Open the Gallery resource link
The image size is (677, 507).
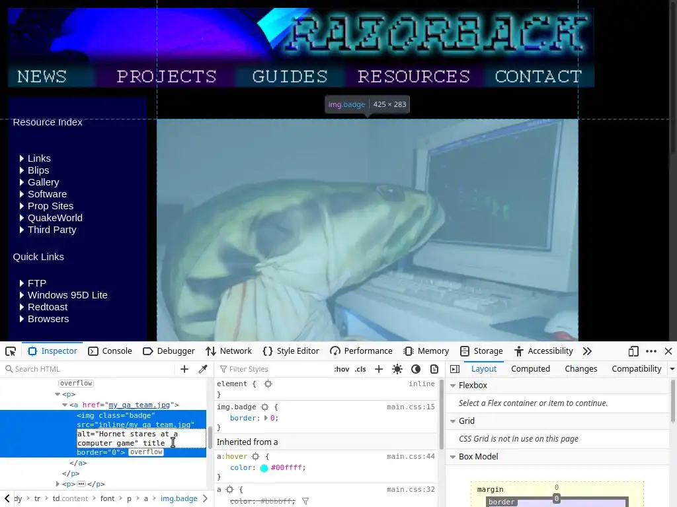pyautogui.click(x=43, y=182)
